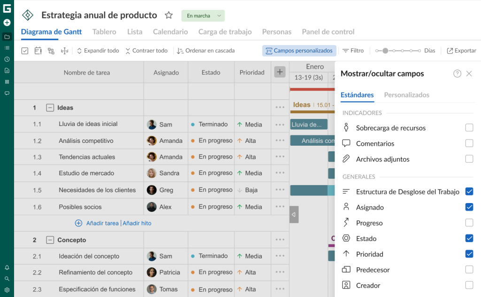
Task: Uncheck the Asignado field checkbox
Action: click(469, 207)
